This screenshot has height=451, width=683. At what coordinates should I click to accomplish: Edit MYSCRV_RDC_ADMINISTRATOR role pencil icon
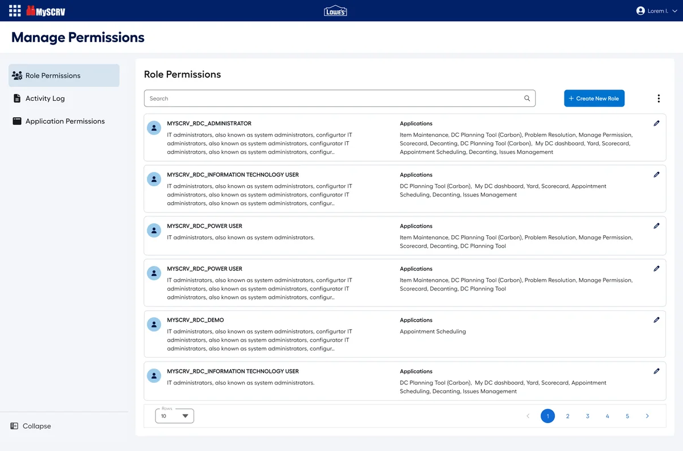click(x=656, y=123)
